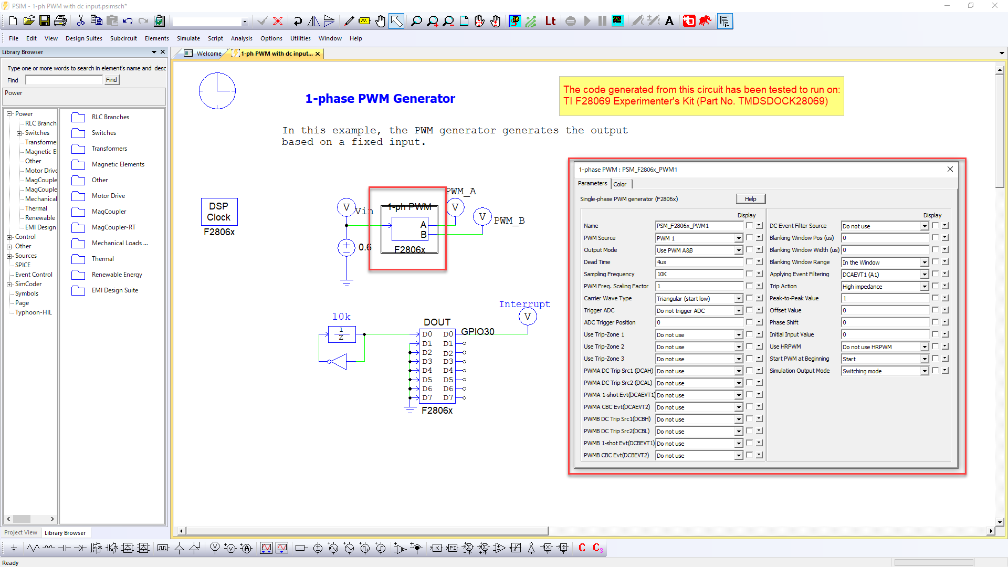Click Find to search the library
1008x567 pixels.
coord(111,80)
